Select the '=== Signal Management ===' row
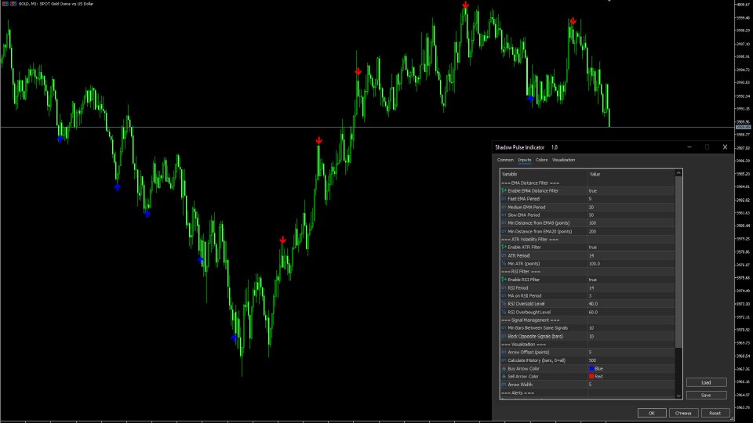This screenshot has width=753, height=423. 587,320
